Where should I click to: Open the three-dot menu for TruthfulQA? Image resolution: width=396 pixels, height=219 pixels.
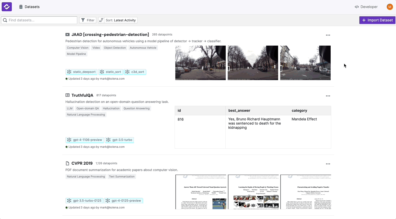(x=328, y=96)
